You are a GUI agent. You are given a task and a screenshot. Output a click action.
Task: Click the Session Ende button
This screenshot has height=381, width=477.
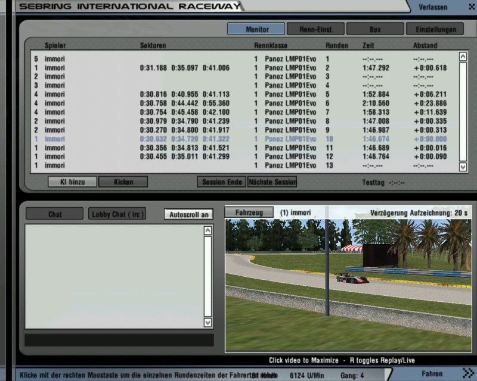222,182
